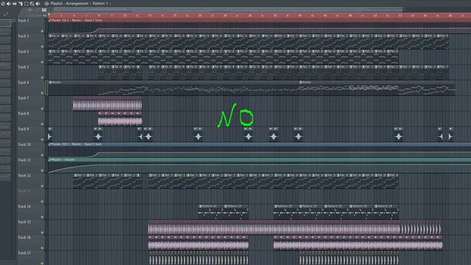Open menu of blue automation clip on Track 10
Viewport: 471px width, 265px height.
click(x=50, y=144)
